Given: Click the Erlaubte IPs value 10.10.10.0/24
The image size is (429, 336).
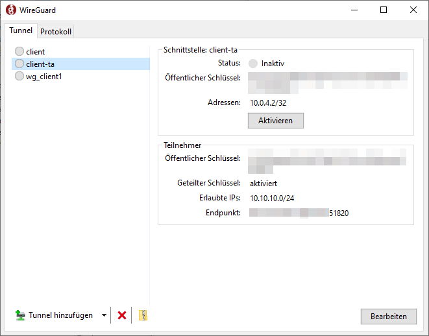Looking at the screenshot, I should click(276, 198).
